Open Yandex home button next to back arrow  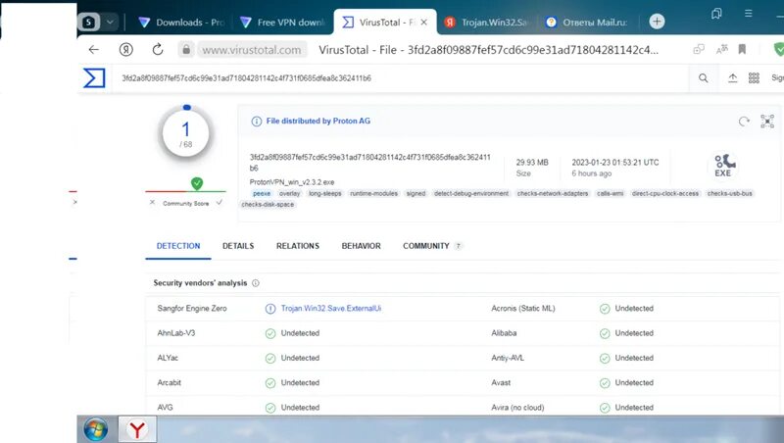click(x=126, y=50)
